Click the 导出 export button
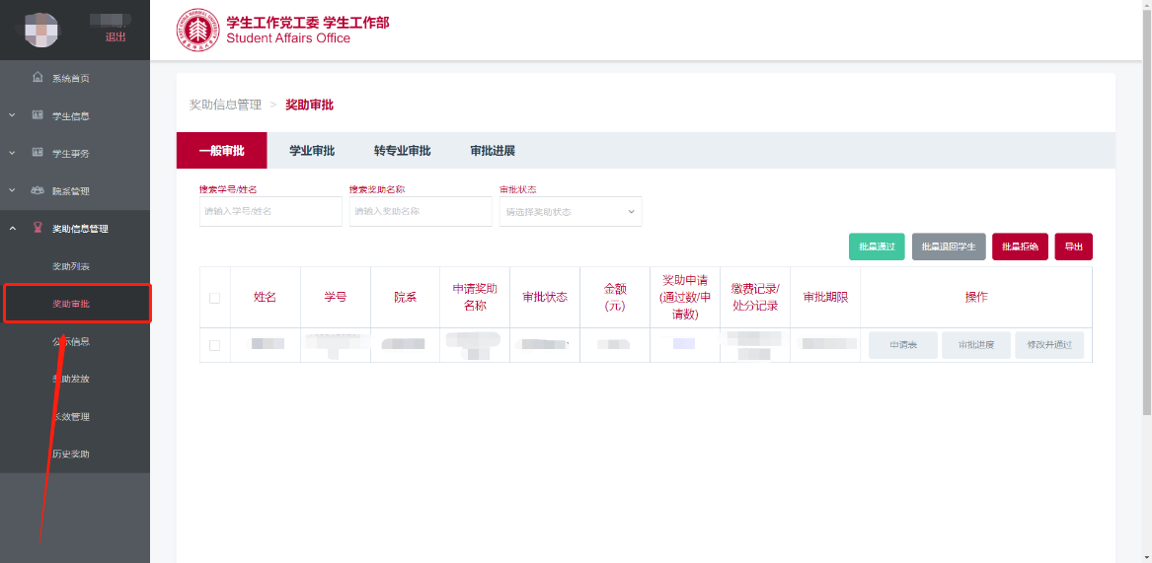This screenshot has width=1152, height=563. click(x=1073, y=246)
